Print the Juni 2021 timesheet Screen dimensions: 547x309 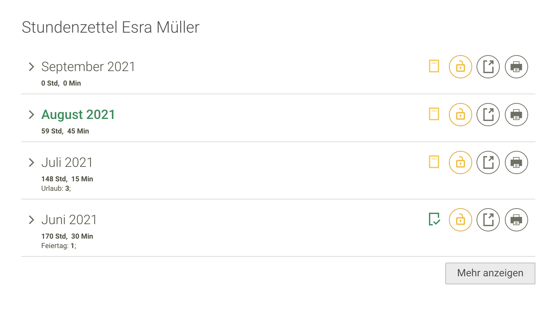pos(516,219)
